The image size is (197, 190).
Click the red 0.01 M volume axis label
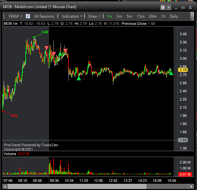(x=185, y=174)
